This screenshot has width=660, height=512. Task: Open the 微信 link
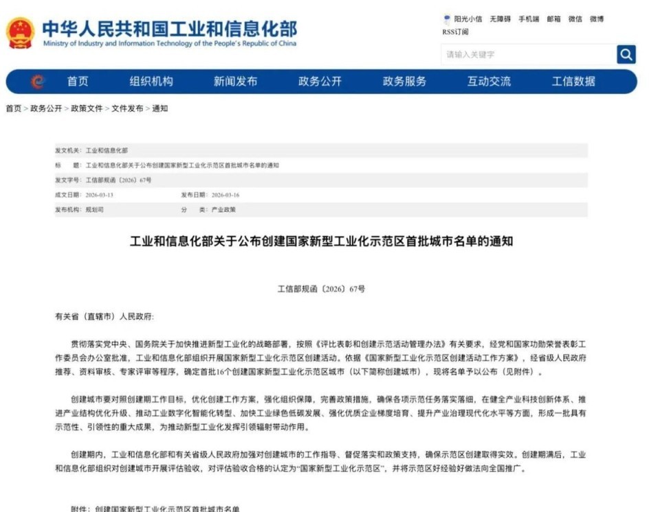pyautogui.click(x=575, y=19)
